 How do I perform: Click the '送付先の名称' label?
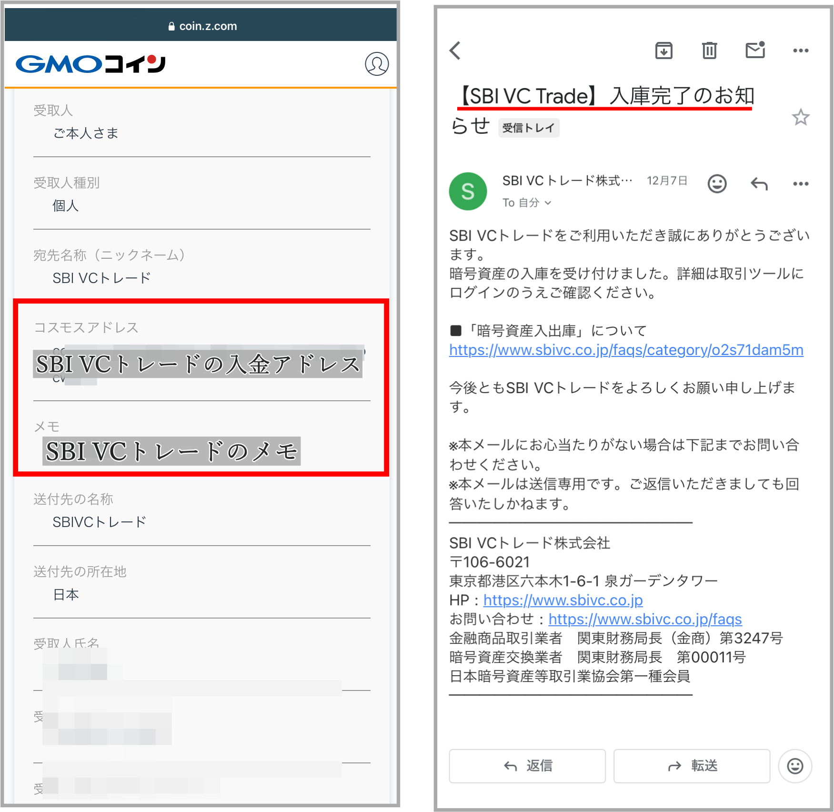(73, 499)
